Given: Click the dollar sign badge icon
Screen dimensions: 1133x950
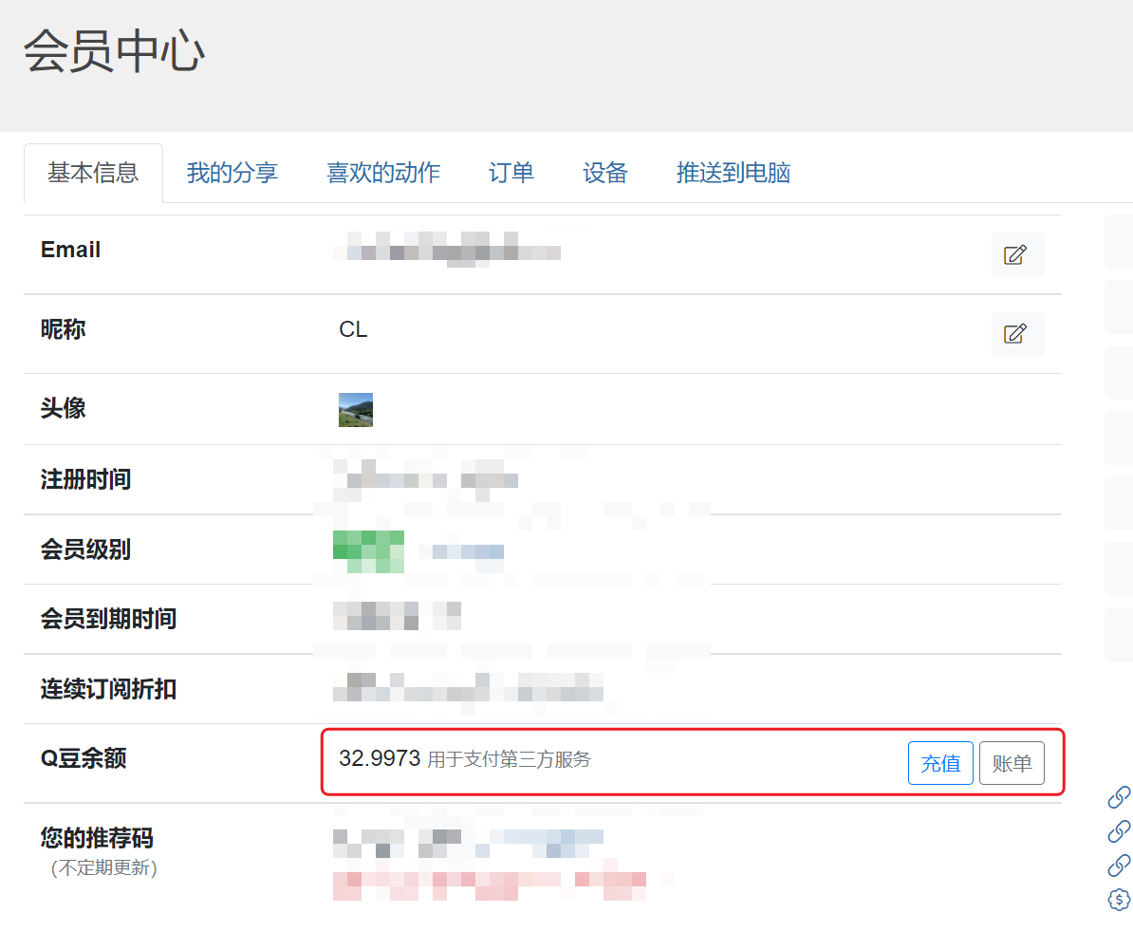Looking at the screenshot, I should click(x=1119, y=900).
